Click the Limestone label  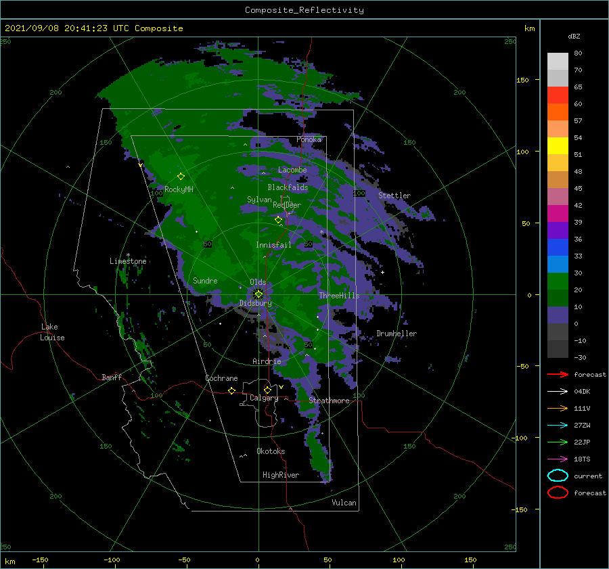click(x=128, y=261)
